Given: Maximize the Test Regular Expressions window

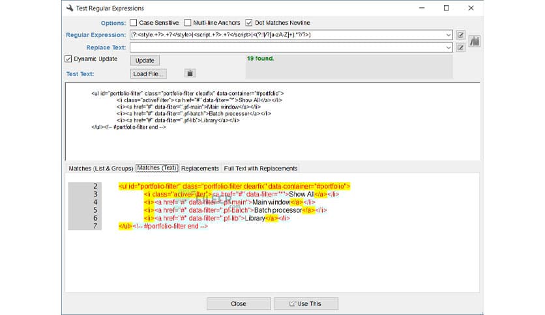Looking at the screenshot, I should (x=447, y=8).
